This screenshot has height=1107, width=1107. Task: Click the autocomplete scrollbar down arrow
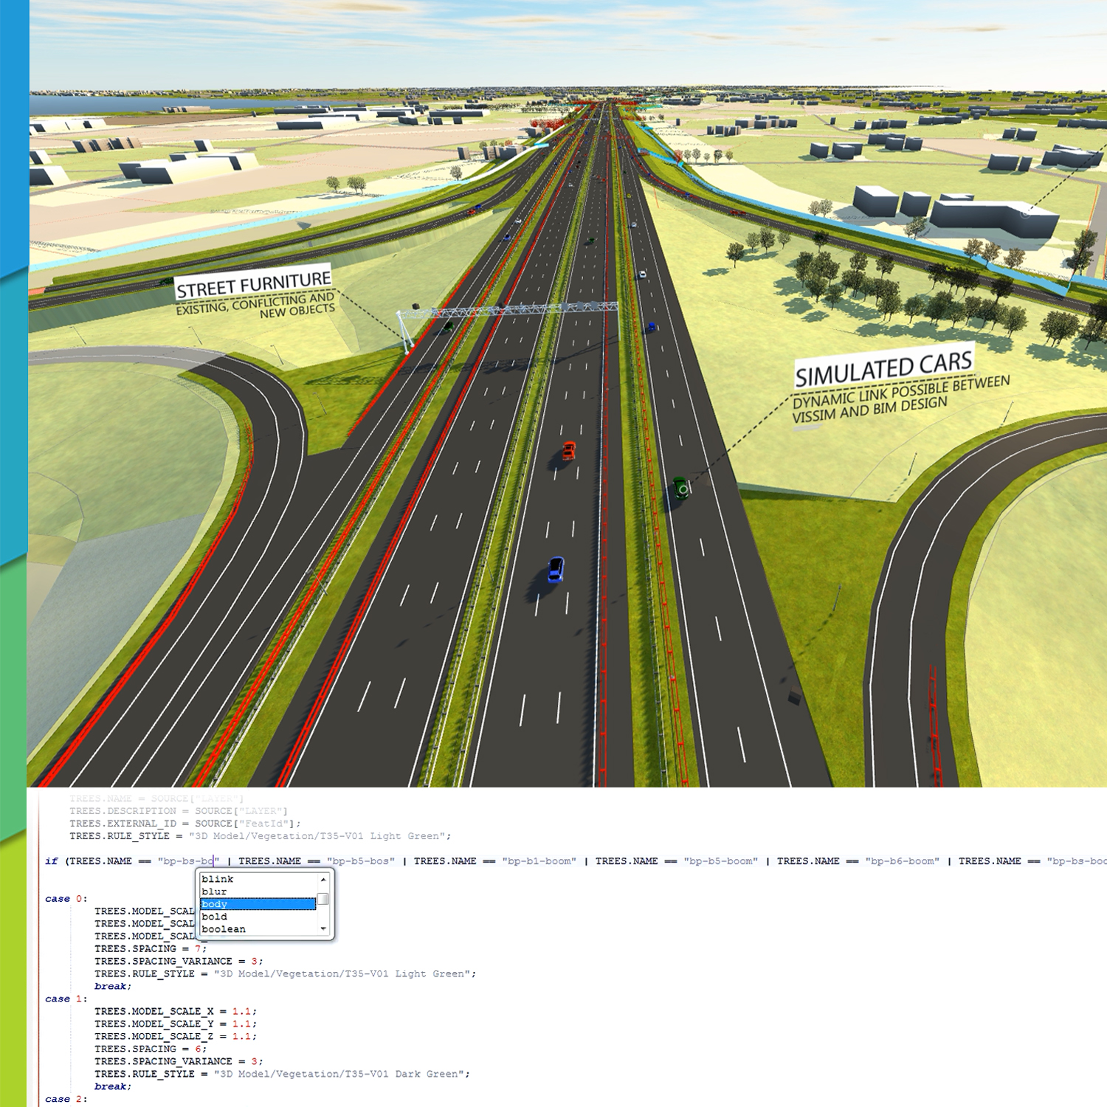coord(323,929)
